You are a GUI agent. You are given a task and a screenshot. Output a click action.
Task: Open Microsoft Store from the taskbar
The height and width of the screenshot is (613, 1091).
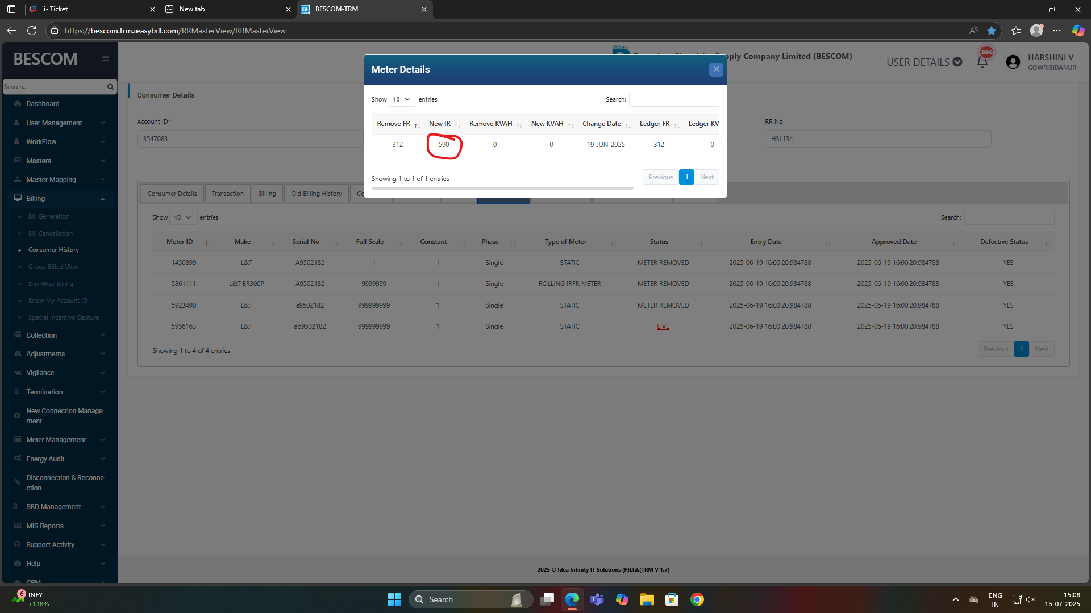pyautogui.click(x=672, y=599)
